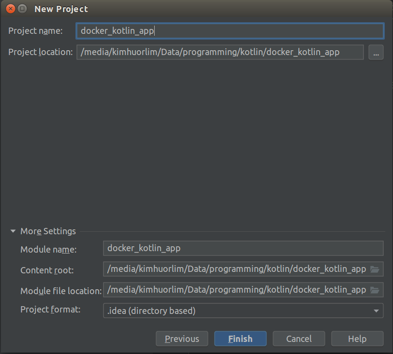This screenshot has width=393, height=354.
Task: Collapse the More Settings section
Action: [13, 231]
